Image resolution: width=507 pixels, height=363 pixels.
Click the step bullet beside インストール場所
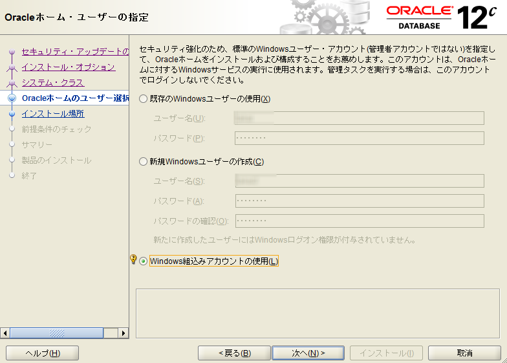(x=12, y=114)
